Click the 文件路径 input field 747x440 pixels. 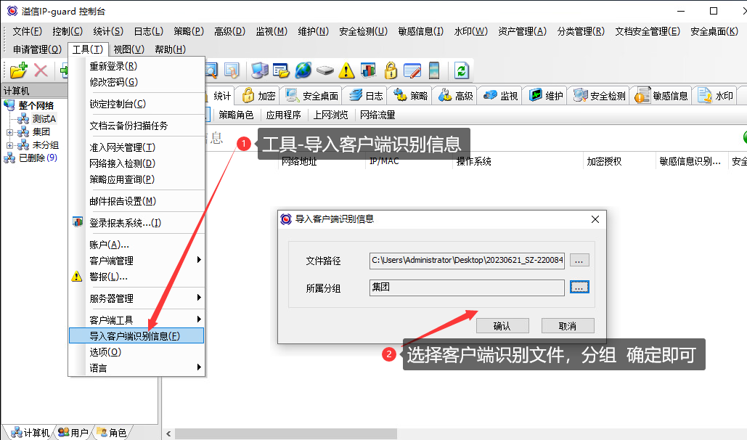tap(467, 260)
